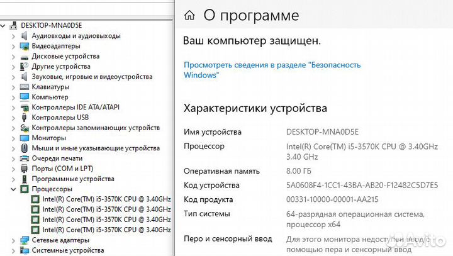Click device name value DESKTOP-MNA0D5E in Settings

[x=322, y=132]
